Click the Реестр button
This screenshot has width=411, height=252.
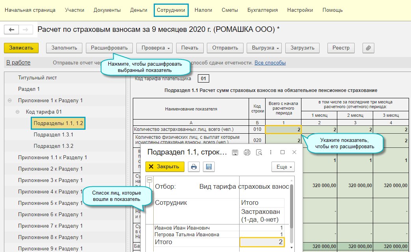[x=341, y=48]
